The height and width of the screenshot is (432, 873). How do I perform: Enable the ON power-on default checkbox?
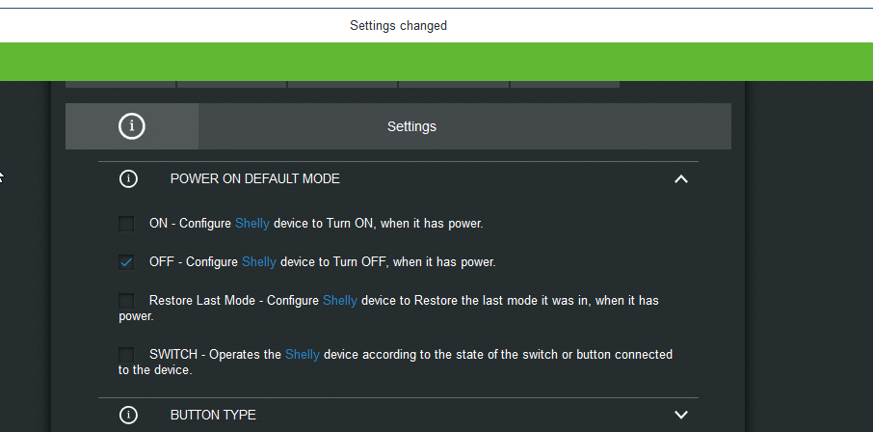point(126,224)
